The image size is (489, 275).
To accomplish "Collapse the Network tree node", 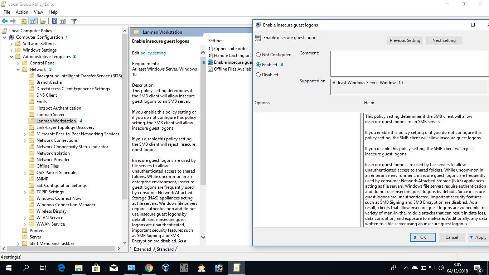I will coord(18,69).
